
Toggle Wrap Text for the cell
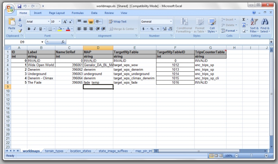pyautogui.click(x=117, y=22)
